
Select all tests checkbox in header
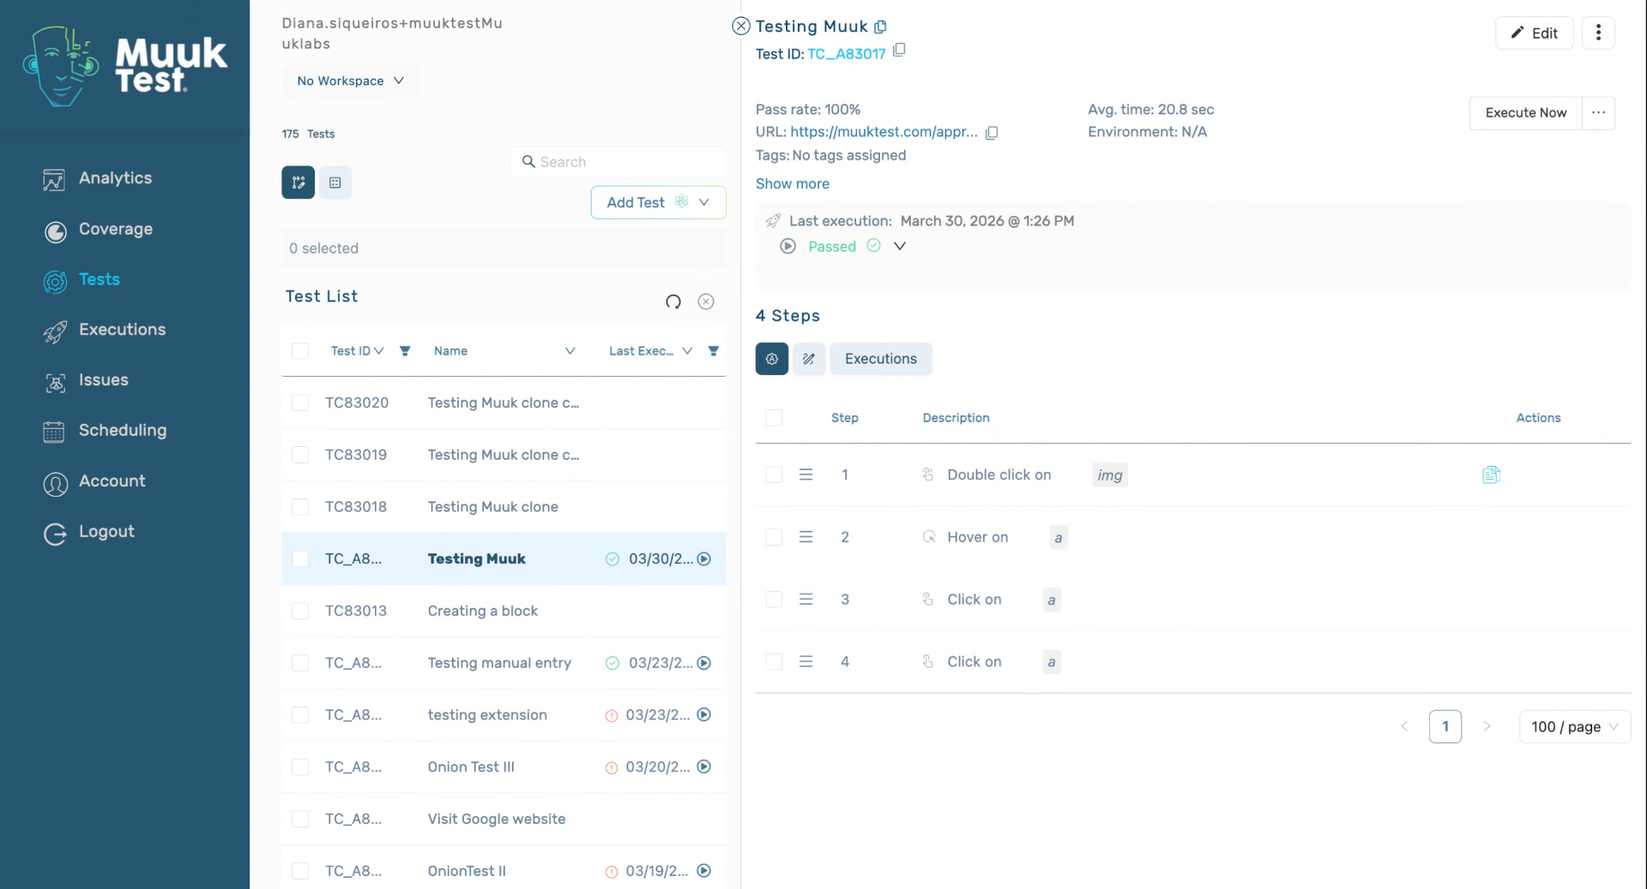[300, 351]
